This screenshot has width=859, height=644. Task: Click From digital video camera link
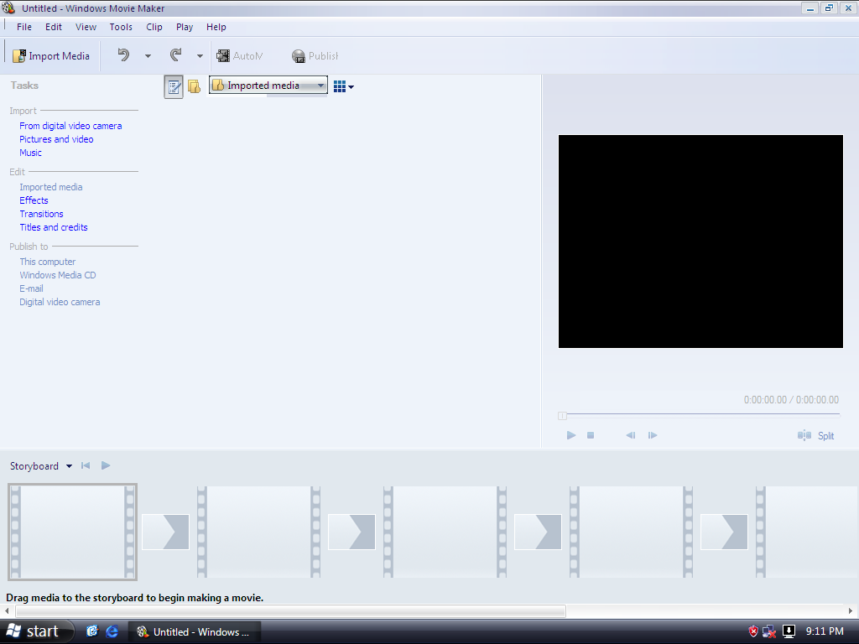(70, 126)
